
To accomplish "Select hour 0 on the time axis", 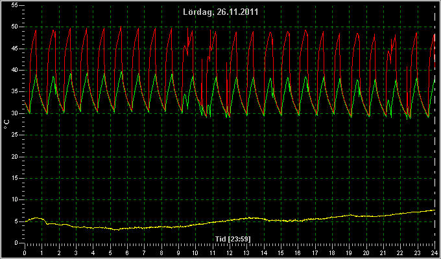I will pyautogui.click(x=25, y=253).
